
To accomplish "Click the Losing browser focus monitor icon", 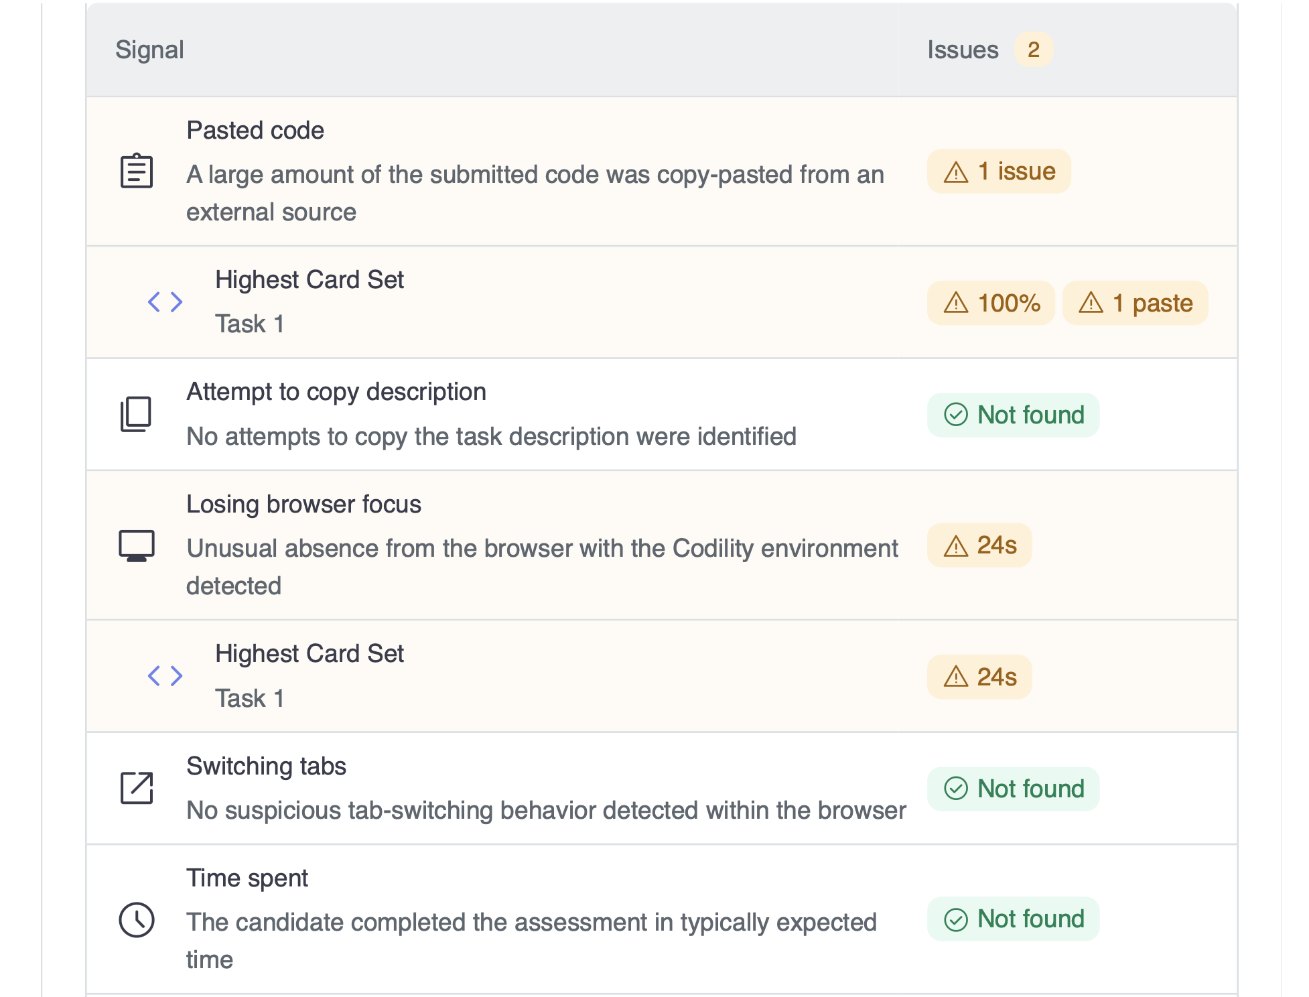I will [137, 545].
